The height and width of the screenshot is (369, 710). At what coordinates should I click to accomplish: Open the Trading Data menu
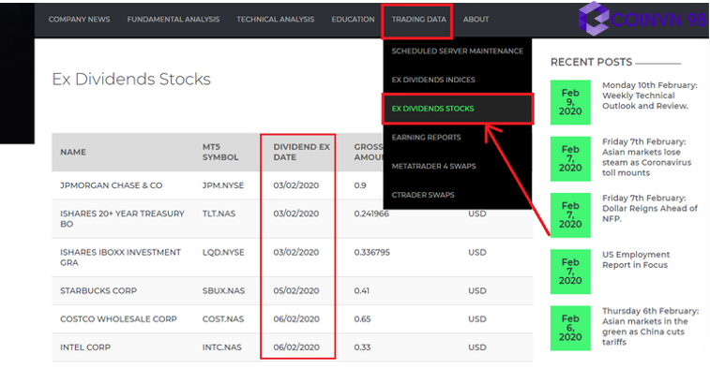click(x=419, y=20)
